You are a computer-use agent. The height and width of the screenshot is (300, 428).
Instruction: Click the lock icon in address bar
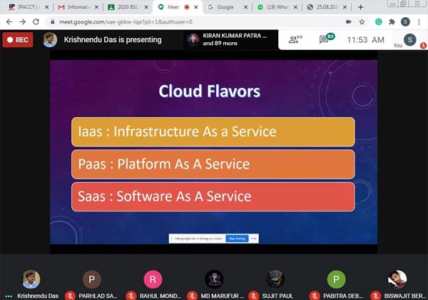[53, 22]
